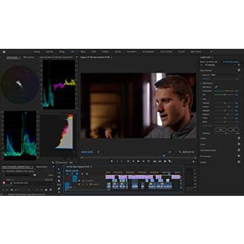Select the Track Select Forward tool

coord(59,173)
